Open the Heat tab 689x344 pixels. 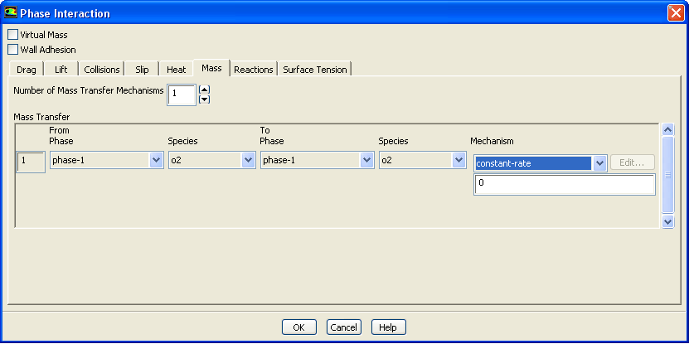tap(176, 70)
